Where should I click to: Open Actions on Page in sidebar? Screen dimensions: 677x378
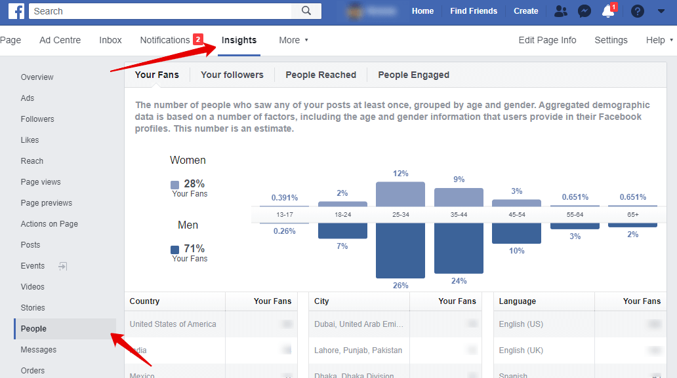(x=49, y=224)
